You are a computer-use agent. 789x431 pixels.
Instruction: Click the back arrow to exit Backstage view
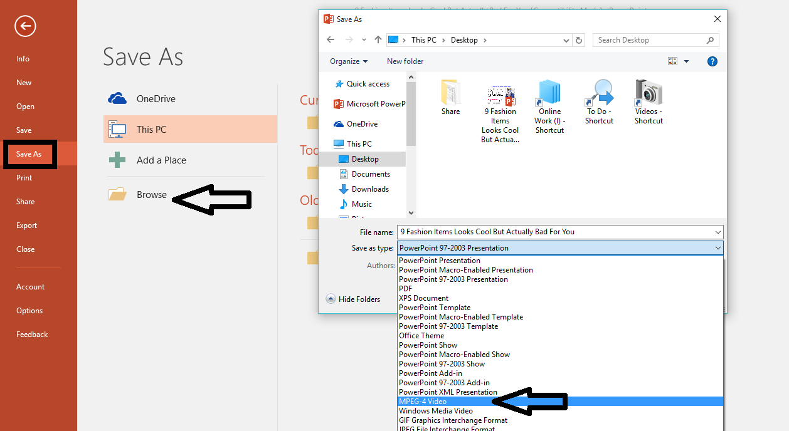tap(24, 26)
